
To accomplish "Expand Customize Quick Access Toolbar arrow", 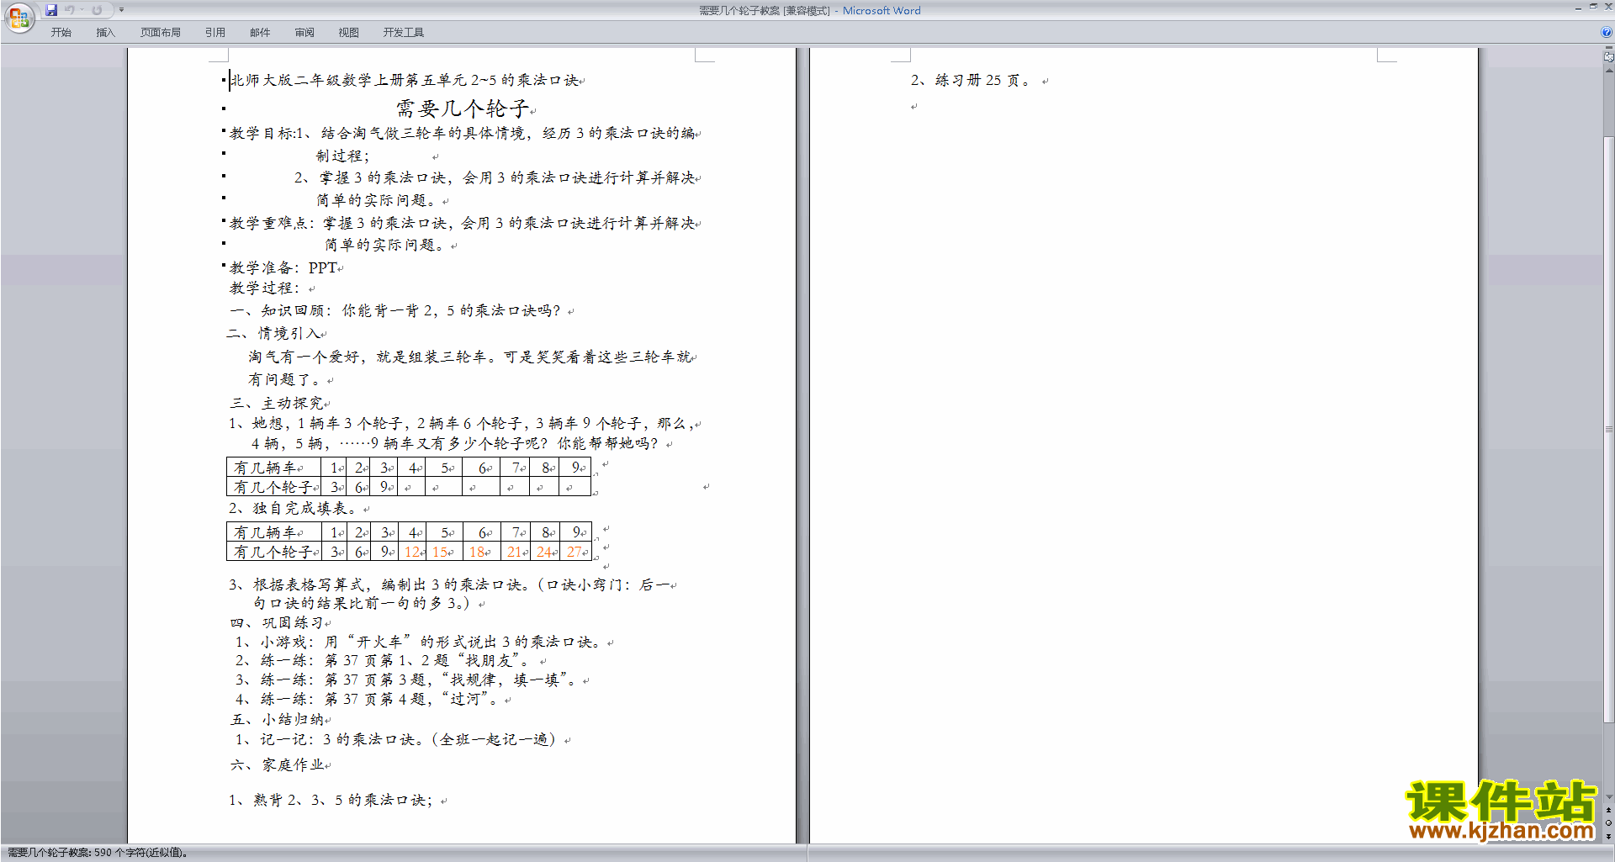I will 121,10.
